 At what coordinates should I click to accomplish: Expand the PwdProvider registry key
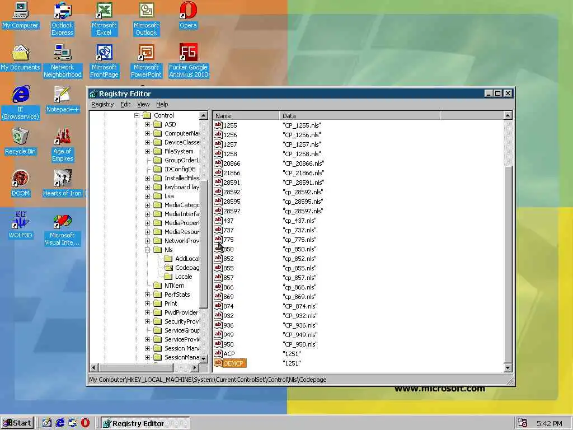tap(147, 312)
